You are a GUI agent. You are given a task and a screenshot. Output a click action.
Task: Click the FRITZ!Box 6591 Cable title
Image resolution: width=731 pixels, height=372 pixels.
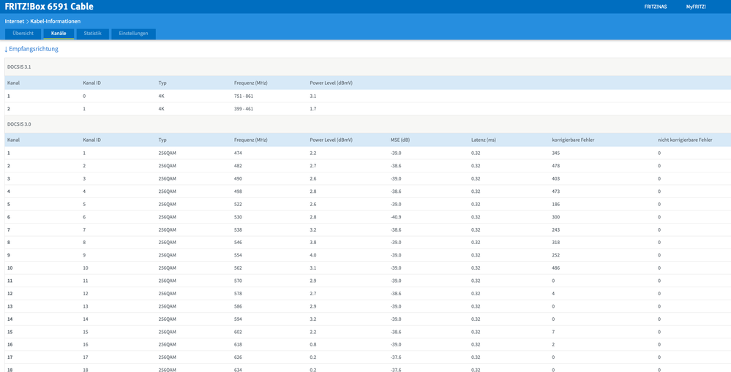pyautogui.click(x=49, y=7)
